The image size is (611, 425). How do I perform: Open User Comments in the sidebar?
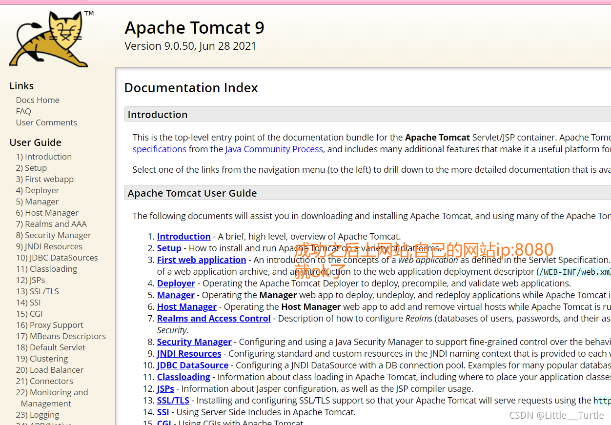pos(46,122)
